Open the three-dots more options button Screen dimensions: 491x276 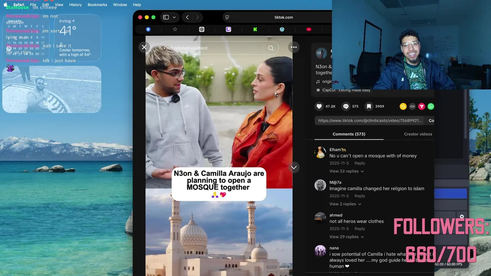294,47
